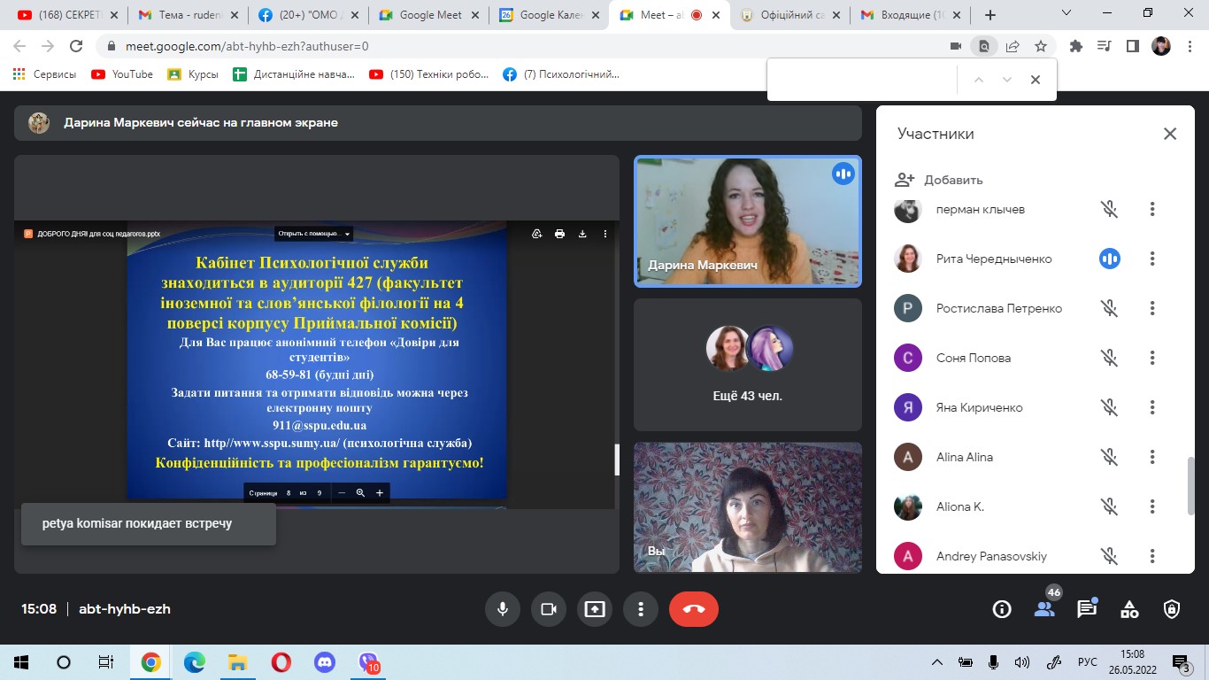Image resolution: width=1209 pixels, height=680 pixels.
Task: Zoom out with minus in slide viewer
Action: pos(342,492)
